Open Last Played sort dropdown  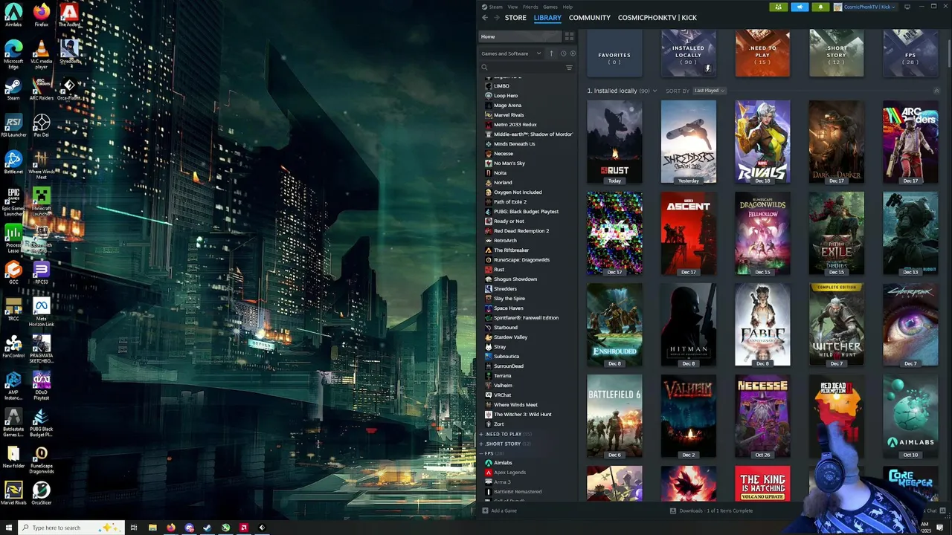click(710, 91)
